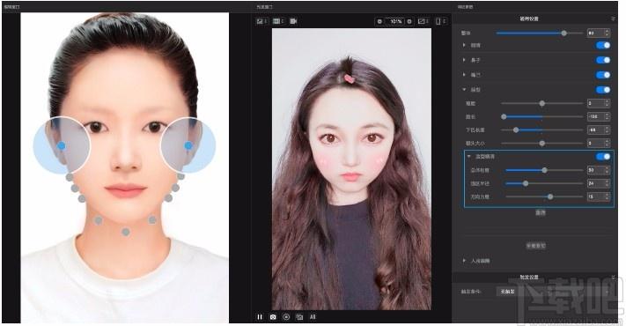
Task: Open the capture folder icon below preview
Action: click(x=299, y=317)
